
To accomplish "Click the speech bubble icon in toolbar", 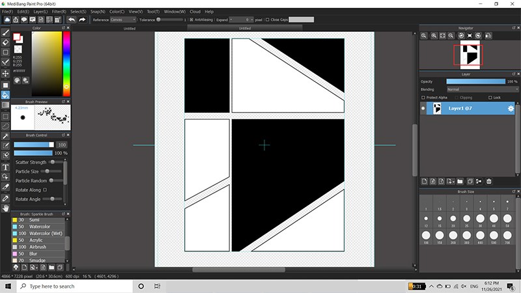I will (x=24, y=20).
